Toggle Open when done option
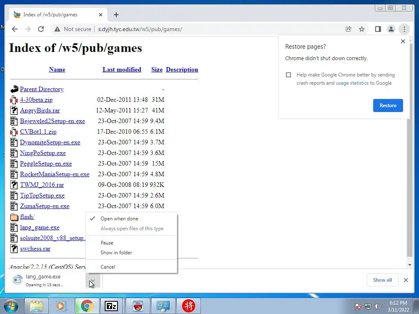Viewport: 419px width, 314px height. pos(131,219)
